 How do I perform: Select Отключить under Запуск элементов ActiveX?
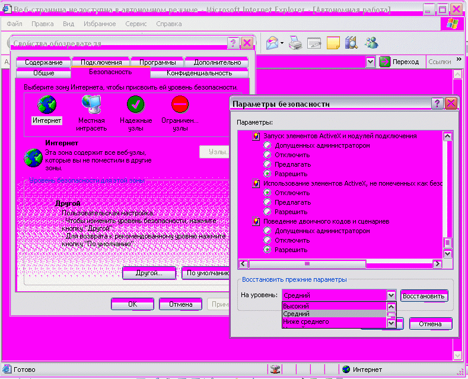(267, 155)
